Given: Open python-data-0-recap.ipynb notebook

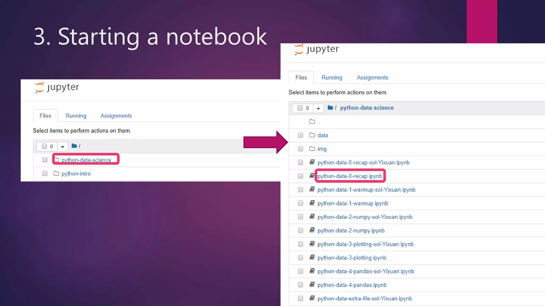Looking at the screenshot, I should click(x=350, y=176).
